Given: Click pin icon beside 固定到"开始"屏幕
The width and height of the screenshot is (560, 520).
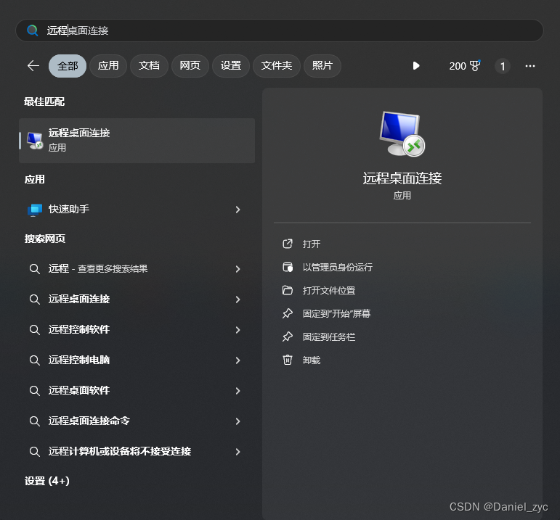Looking at the screenshot, I should pyautogui.click(x=288, y=313).
